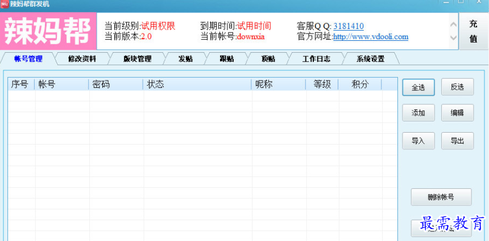Screen dimensions: 489x241
Task: Click the 试用权限 level text
Action: [158, 26]
